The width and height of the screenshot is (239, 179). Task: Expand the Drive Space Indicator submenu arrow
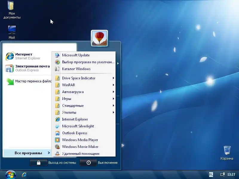114,78
